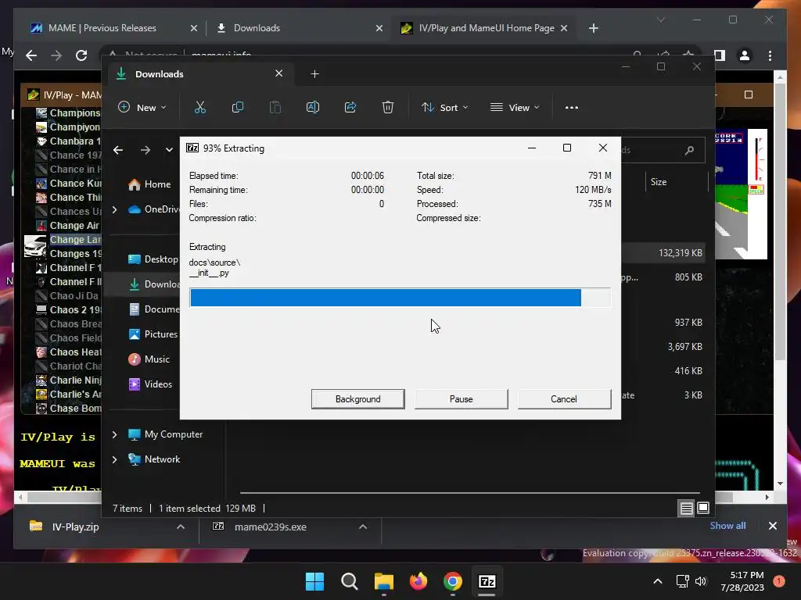Select the Explorer Downloads tab
The width and height of the screenshot is (801, 600).
coord(199,74)
